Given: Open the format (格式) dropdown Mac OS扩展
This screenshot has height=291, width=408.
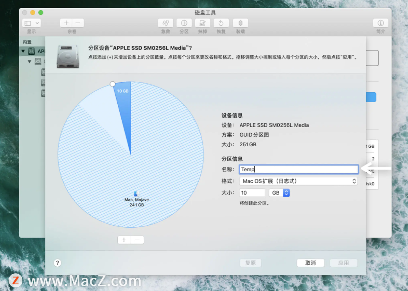Looking at the screenshot, I should [298, 181].
